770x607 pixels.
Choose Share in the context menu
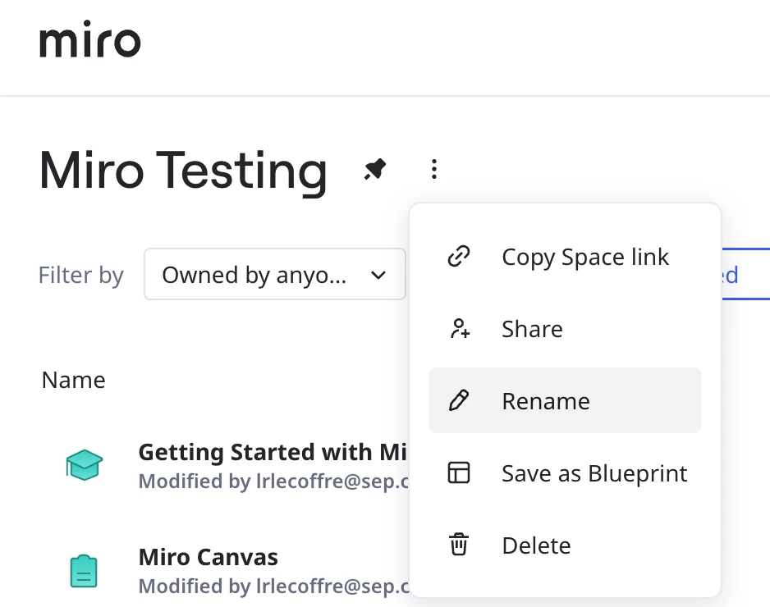(532, 329)
